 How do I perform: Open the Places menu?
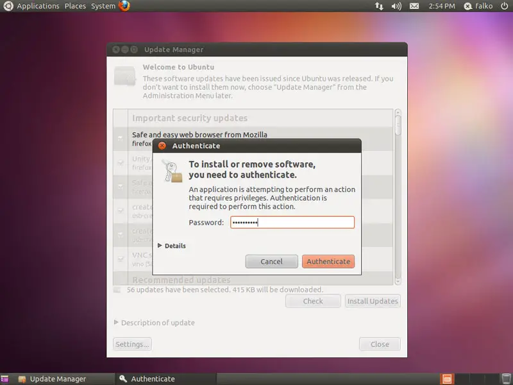pyautogui.click(x=75, y=6)
